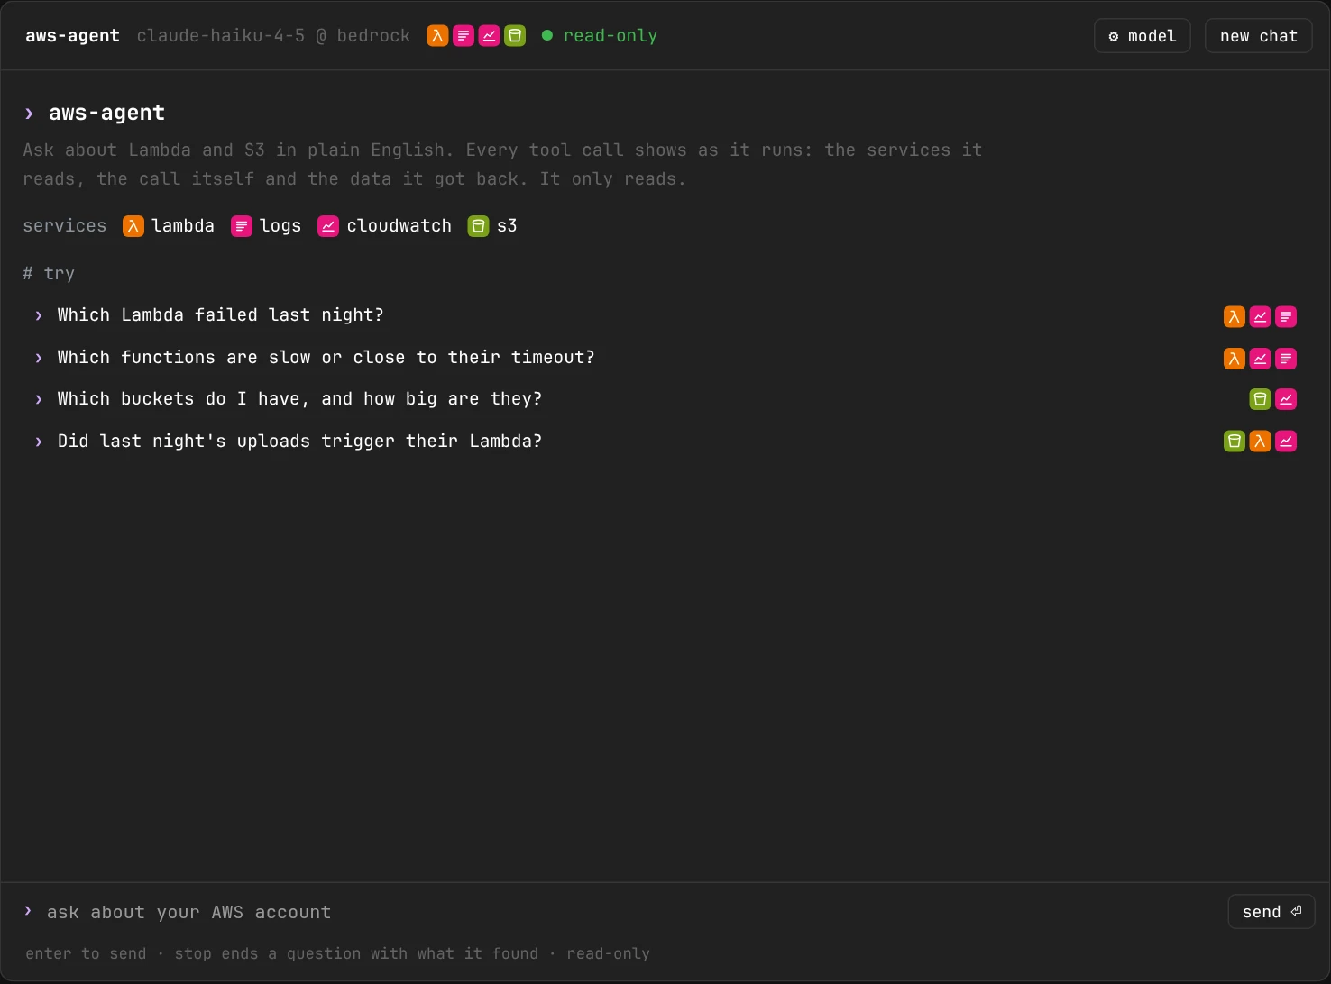Click the 'enter to send' footer hint
This screenshot has width=1331, height=984.
point(86,953)
